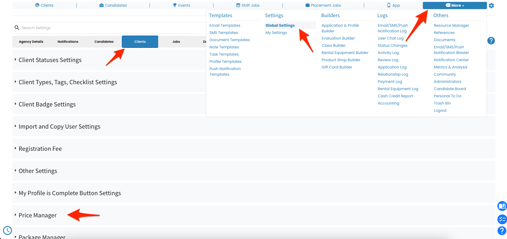Open the More dropdown menu
Viewport: 507px width, 239px height.
pyautogui.click(x=455, y=5)
